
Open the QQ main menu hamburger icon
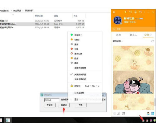point(115,113)
